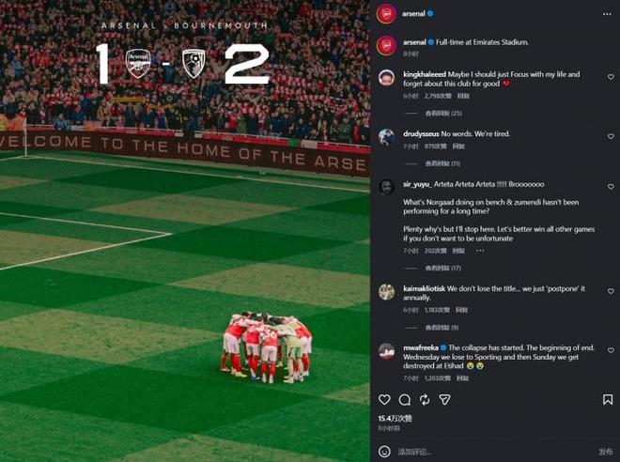Publish the comment with the post button

605,452
